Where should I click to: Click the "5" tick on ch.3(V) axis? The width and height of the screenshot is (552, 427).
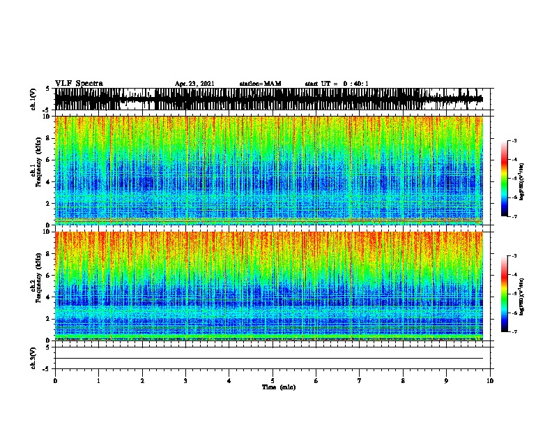[x=48, y=347]
